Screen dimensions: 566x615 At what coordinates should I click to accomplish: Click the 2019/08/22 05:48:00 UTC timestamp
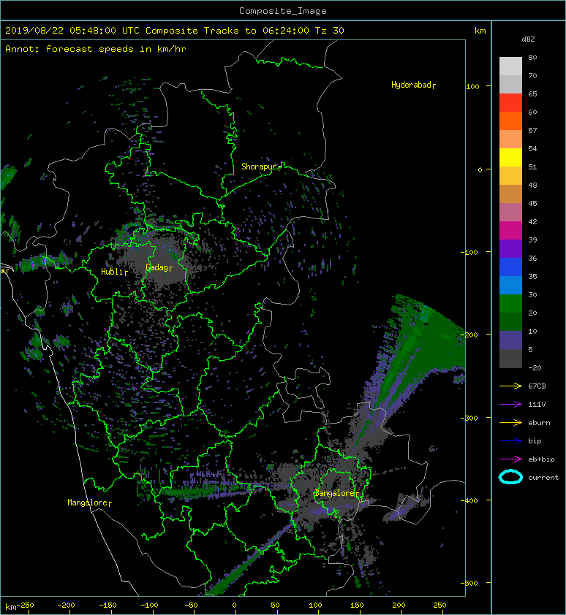click(x=72, y=30)
